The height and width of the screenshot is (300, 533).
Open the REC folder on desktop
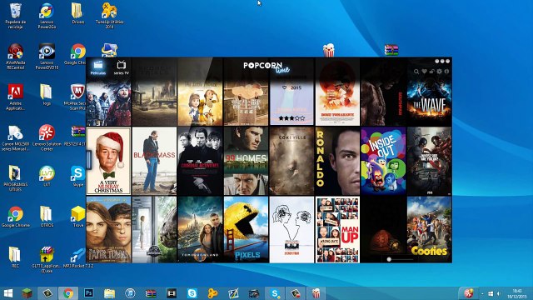tap(15, 257)
